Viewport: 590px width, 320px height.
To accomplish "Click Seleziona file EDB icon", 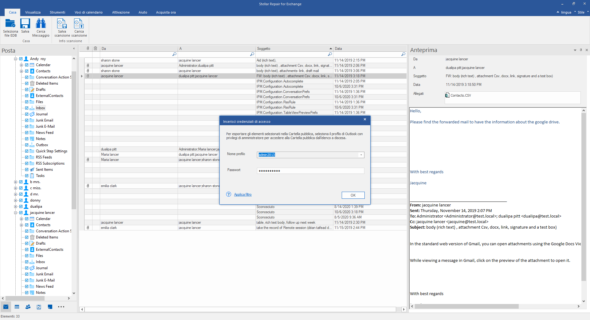I will click(x=10, y=24).
